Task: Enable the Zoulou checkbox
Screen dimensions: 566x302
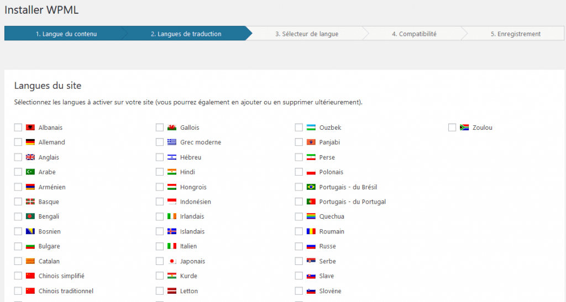Action: tap(452, 128)
